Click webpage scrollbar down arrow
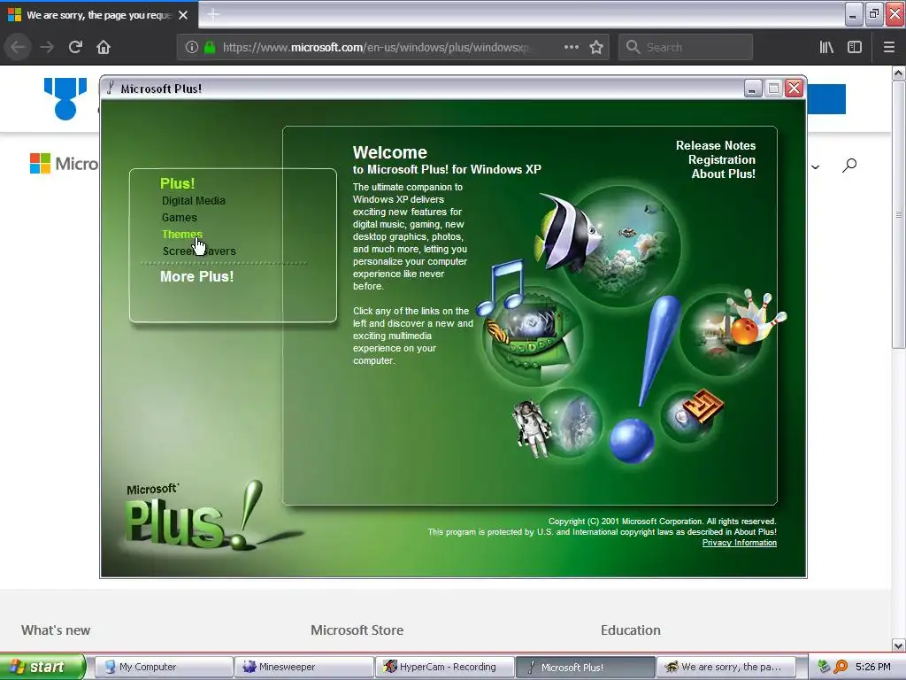Viewport: 906px width, 680px height. (x=899, y=645)
